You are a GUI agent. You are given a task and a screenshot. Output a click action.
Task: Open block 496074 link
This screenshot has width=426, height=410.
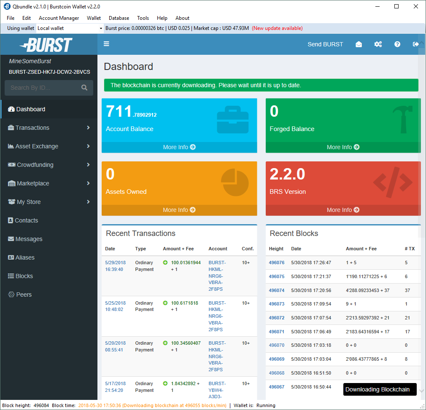click(277, 290)
